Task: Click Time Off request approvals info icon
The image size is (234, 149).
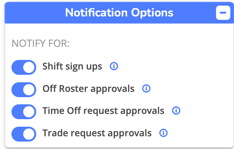Action: (176, 111)
